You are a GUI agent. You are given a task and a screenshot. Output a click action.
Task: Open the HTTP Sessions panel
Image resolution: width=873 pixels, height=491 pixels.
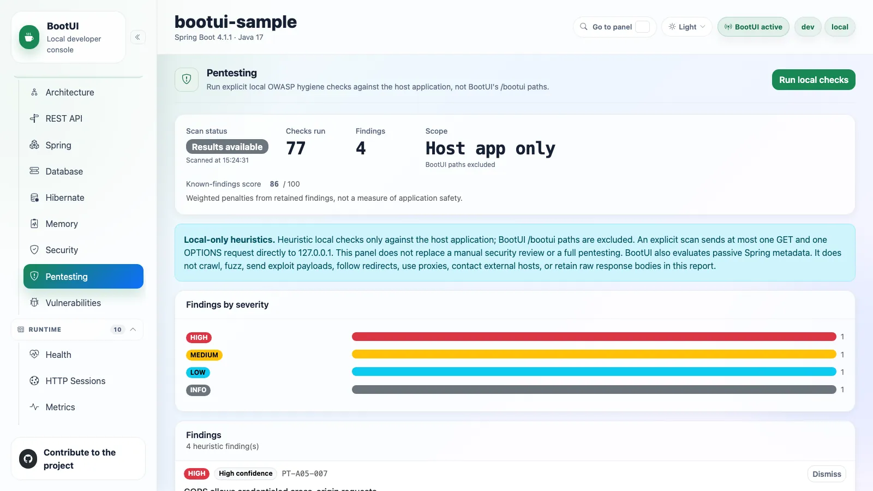[x=83, y=381]
